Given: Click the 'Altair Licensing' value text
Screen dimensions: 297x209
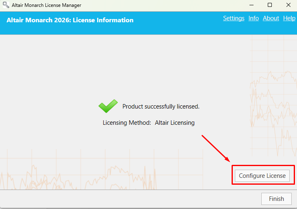Looking at the screenshot, I should [175, 123].
